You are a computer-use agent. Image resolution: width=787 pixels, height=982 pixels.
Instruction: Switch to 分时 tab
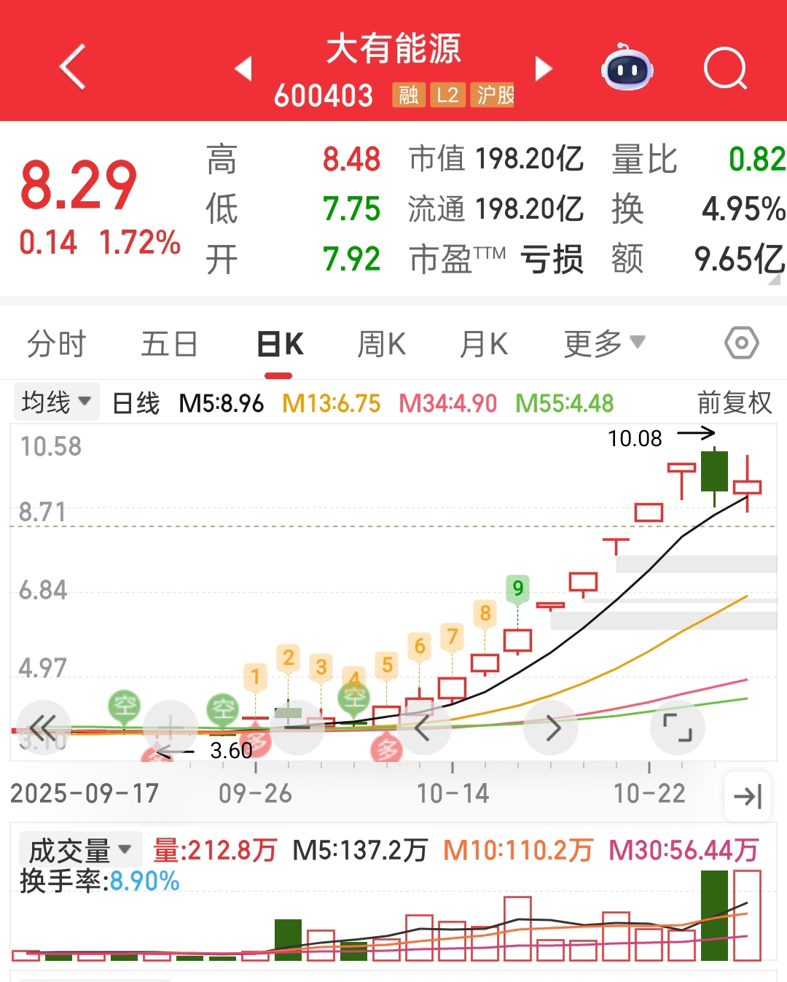point(56,343)
